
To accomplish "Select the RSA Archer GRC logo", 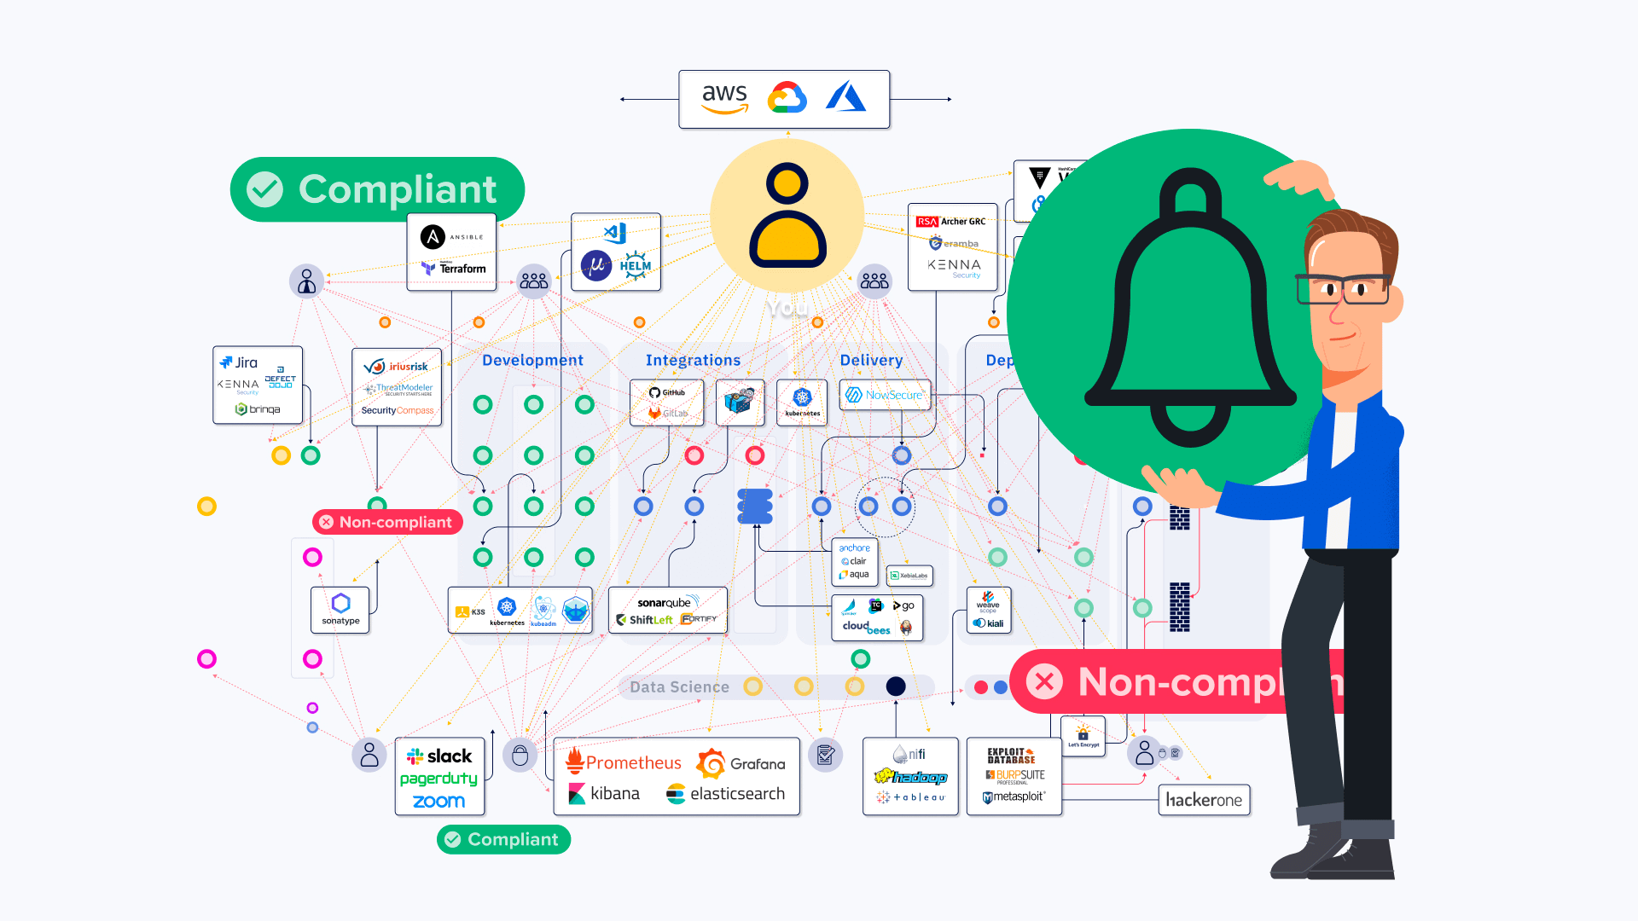I will click(950, 221).
